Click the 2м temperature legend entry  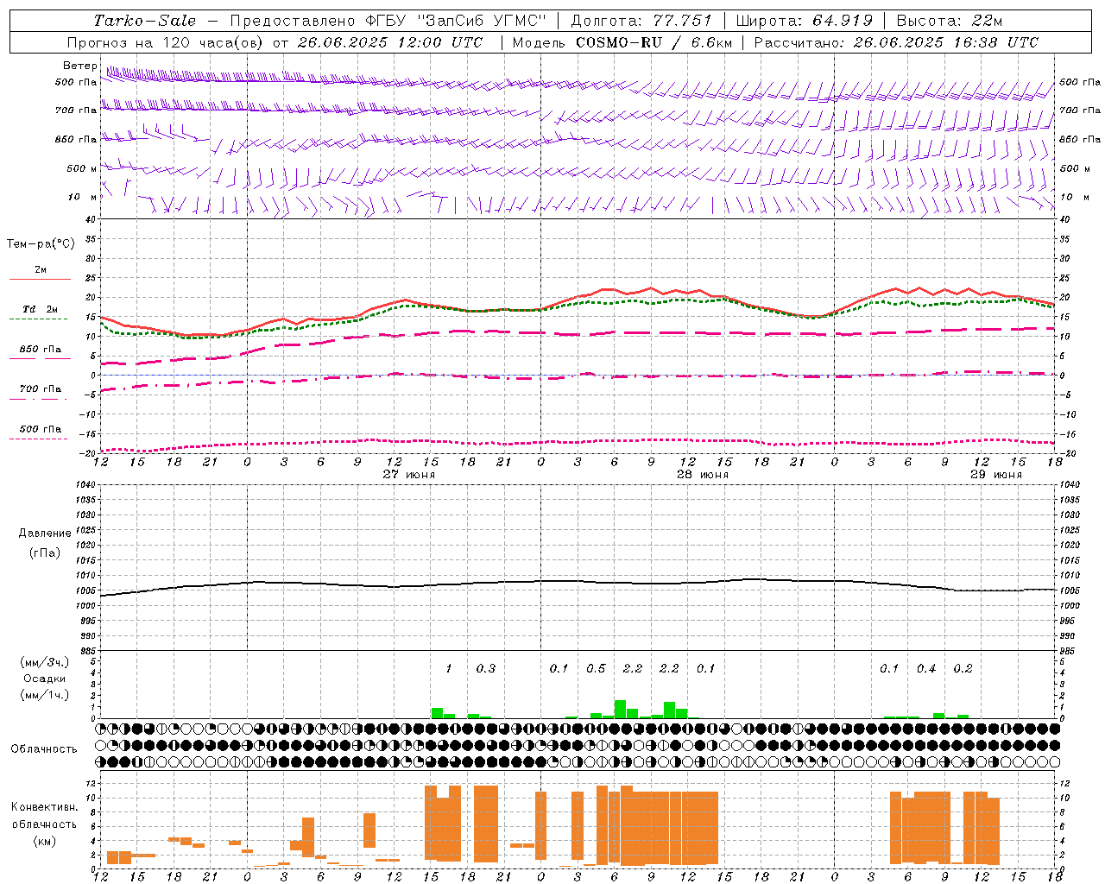point(41,270)
